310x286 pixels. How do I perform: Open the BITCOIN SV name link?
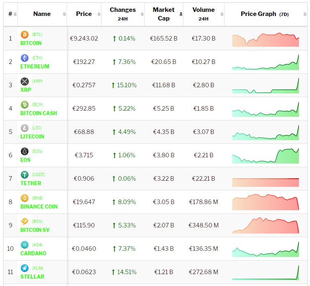coord(35,230)
